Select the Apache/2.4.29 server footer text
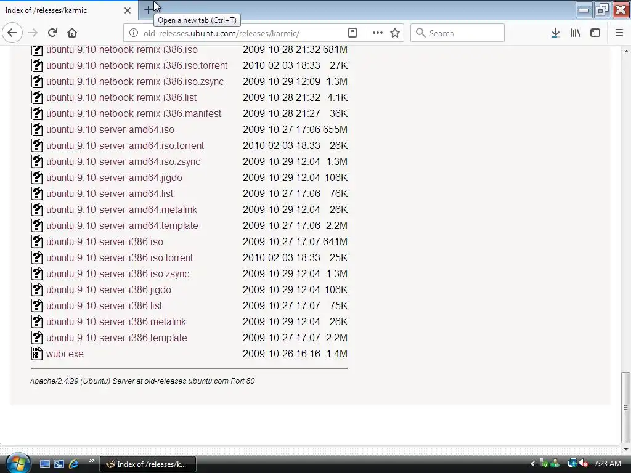 [x=142, y=381]
